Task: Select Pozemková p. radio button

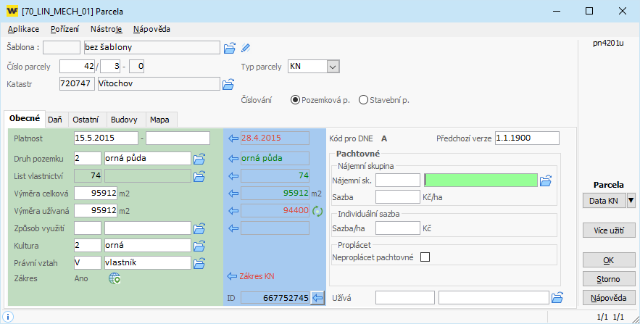Action: click(x=295, y=100)
